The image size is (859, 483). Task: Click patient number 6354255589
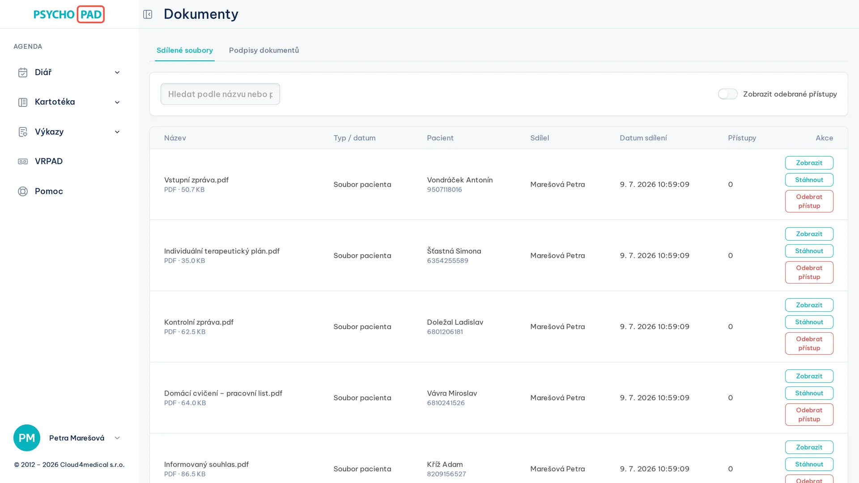(x=447, y=261)
